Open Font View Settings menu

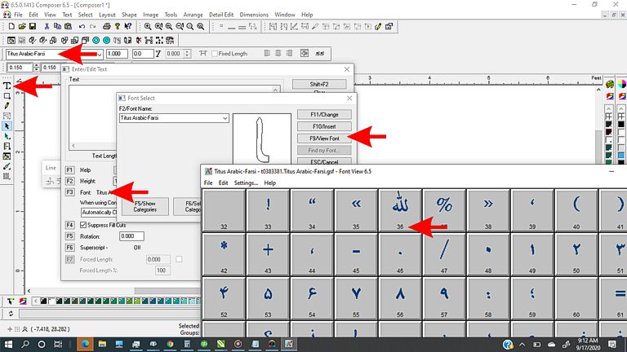246,183
